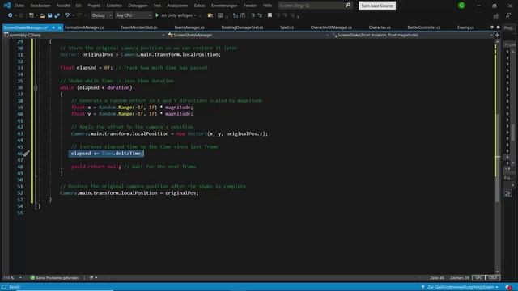518x291 pixels.
Task: Open the Assembly-CSharp project dropdown
Action: (84, 35)
